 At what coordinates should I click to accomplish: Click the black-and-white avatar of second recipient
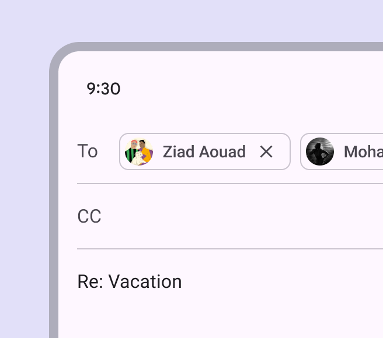click(320, 152)
